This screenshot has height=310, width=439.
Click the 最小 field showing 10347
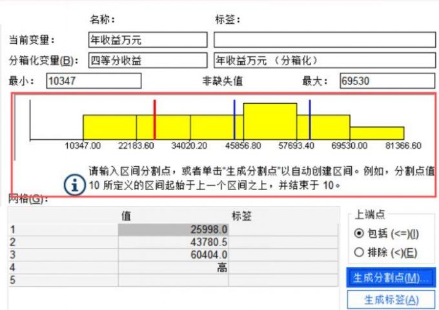[94, 81]
